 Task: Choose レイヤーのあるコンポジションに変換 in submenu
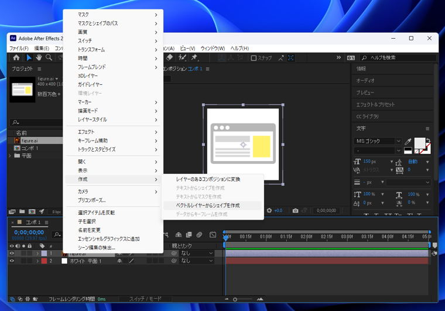tap(213, 179)
